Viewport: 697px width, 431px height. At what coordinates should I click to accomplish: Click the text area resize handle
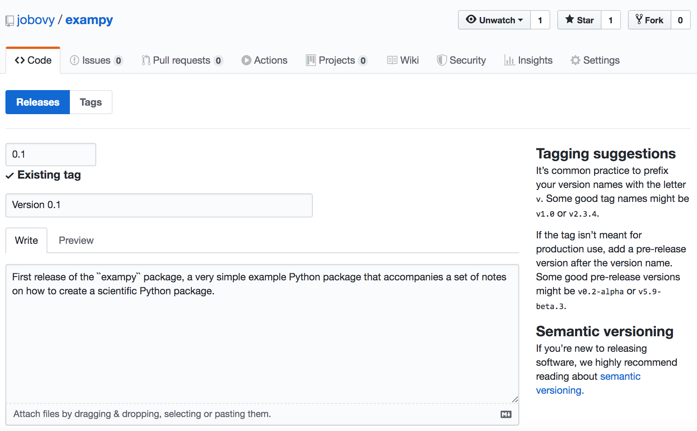pos(515,400)
